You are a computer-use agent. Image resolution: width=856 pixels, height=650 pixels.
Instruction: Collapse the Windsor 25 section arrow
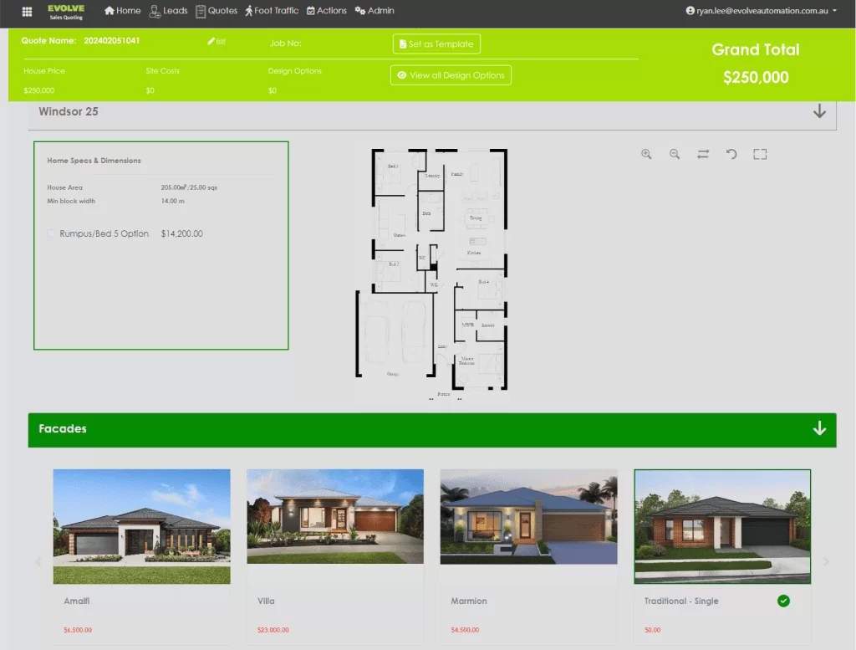(819, 111)
